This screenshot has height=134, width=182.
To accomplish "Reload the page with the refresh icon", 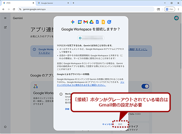I will 14,9.
